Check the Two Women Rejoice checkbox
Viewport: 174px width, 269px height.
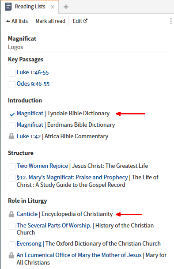pyautogui.click(x=12, y=167)
